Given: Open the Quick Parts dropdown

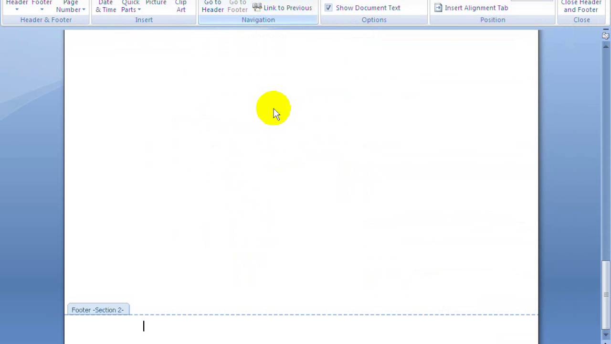Looking at the screenshot, I should pyautogui.click(x=130, y=6).
